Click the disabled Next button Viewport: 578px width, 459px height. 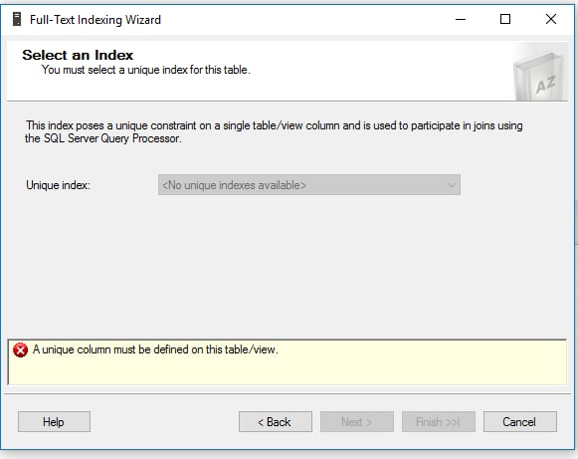coord(357,421)
